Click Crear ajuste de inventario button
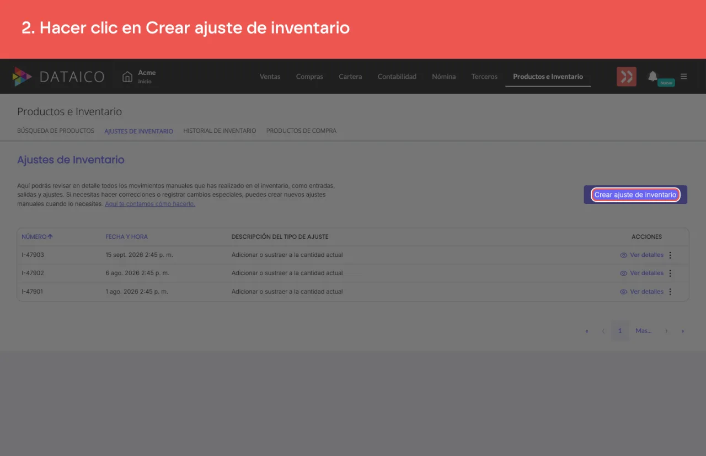The height and width of the screenshot is (456, 706). click(x=635, y=195)
